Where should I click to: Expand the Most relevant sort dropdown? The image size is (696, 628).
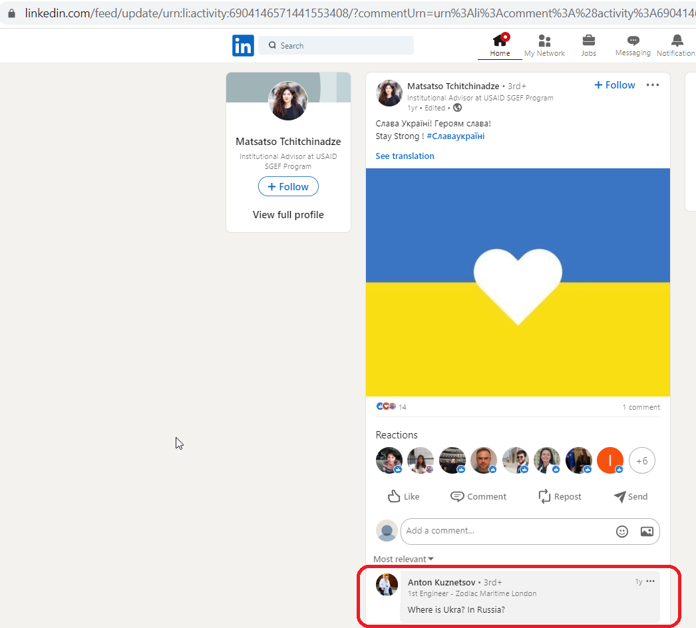[403, 559]
